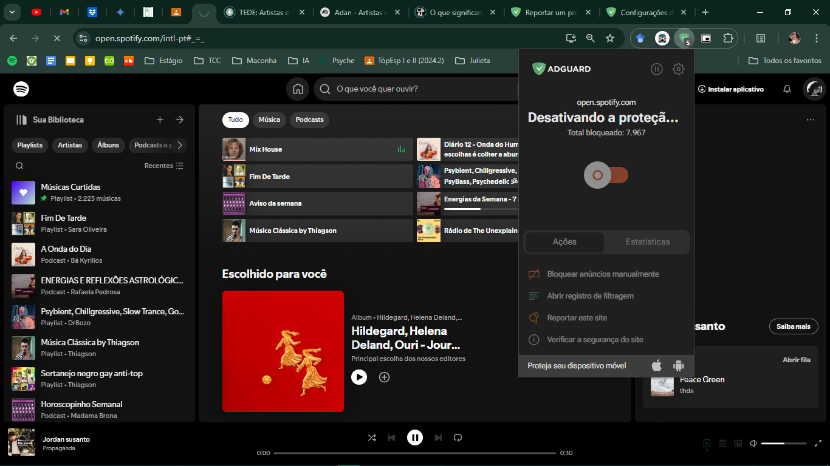Pause AdGuard protection with the pause icon
The width and height of the screenshot is (830, 466).
tap(656, 69)
